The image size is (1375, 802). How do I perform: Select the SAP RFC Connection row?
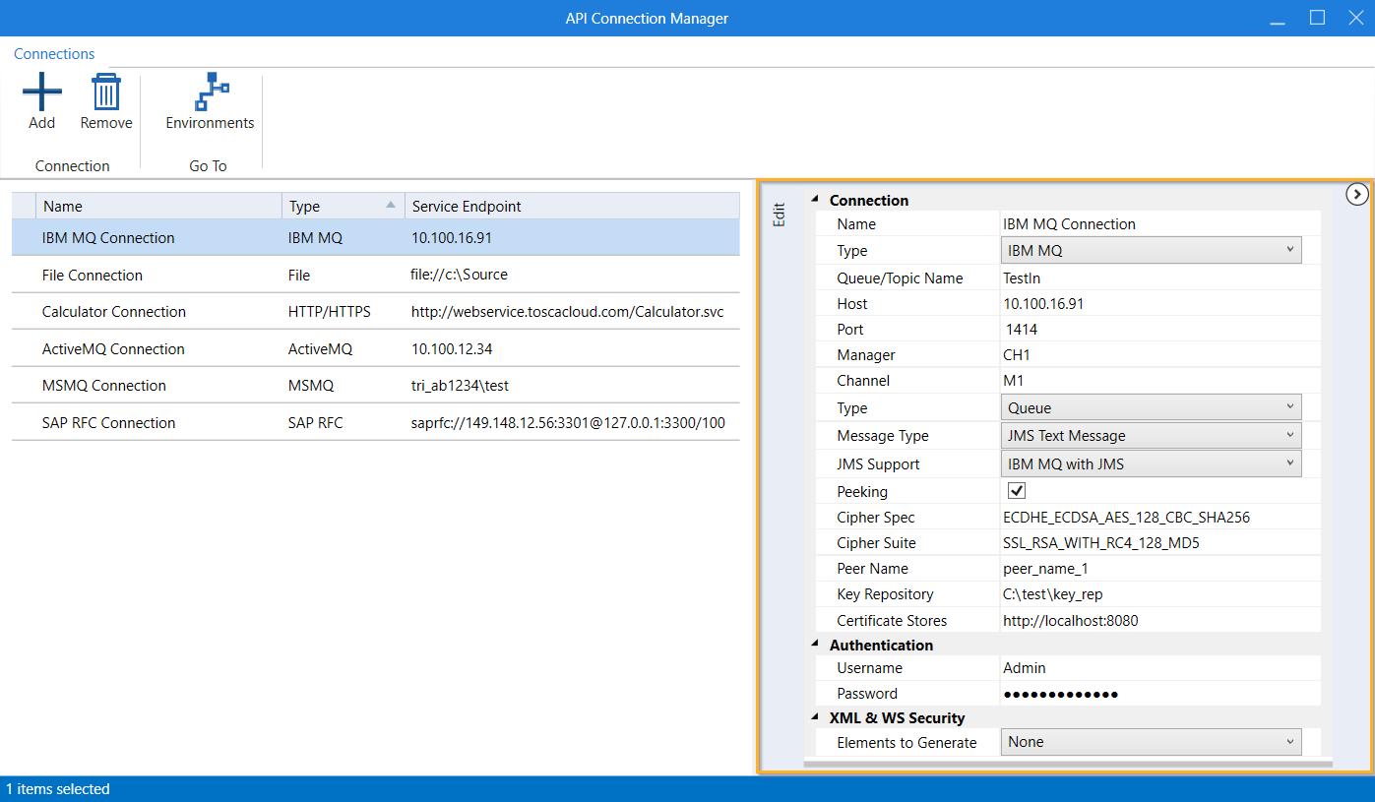click(x=108, y=423)
